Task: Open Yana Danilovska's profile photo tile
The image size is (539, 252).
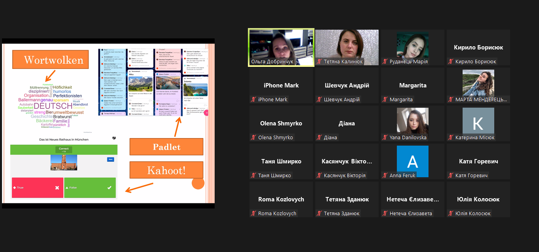Action: [412, 121]
